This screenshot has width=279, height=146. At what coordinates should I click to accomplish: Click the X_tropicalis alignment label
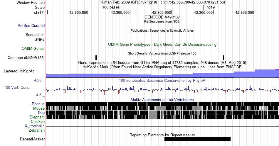35,126
